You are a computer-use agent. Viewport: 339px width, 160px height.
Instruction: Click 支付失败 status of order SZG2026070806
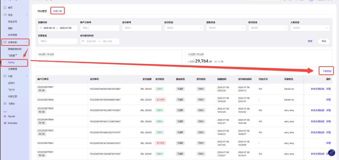point(160,100)
